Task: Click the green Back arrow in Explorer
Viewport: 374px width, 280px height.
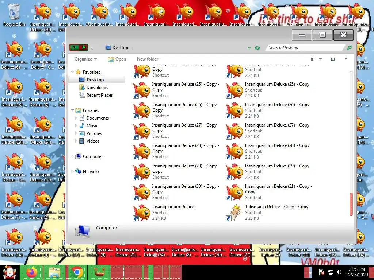Action: pyautogui.click(x=74, y=47)
